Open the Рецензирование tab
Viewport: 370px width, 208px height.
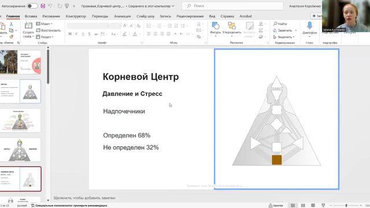coord(190,16)
